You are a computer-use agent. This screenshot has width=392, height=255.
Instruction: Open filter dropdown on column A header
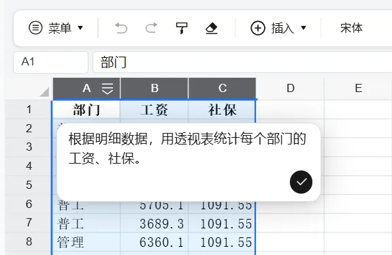pos(108,89)
